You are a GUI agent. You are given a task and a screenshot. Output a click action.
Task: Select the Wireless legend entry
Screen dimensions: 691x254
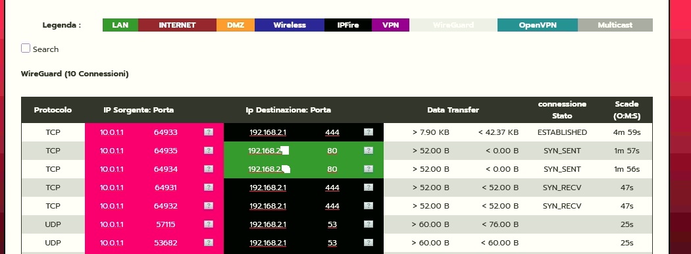tap(290, 25)
